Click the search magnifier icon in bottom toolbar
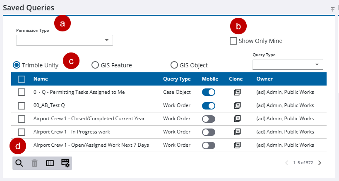This screenshot has width=339, height=181. pos(19,163)
